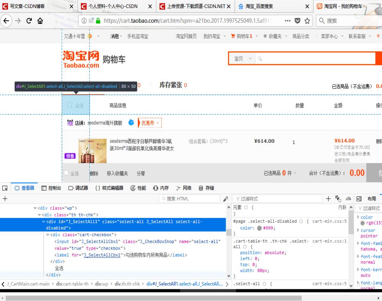The image size is (382, 301).
Task: Click the green padlock in the address bar
Action: [98, 21]
